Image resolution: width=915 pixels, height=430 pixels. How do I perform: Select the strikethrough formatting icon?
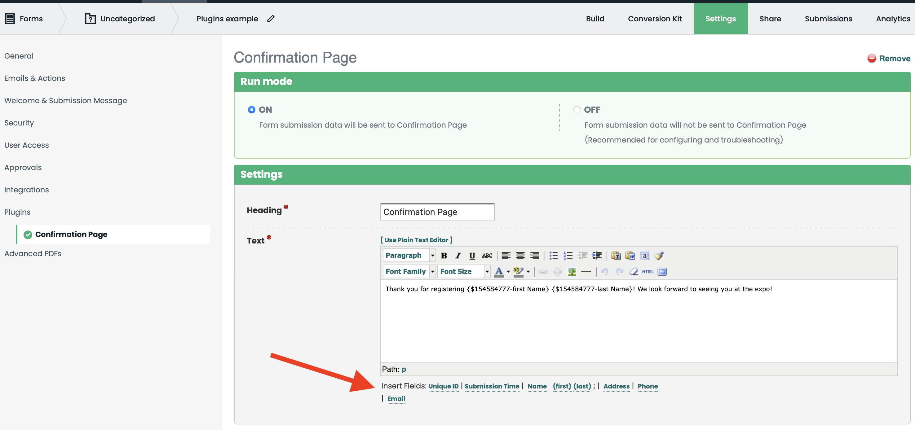(487, 256)
